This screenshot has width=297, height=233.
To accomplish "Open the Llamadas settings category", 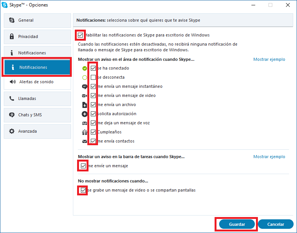I will tap(37, 98).
